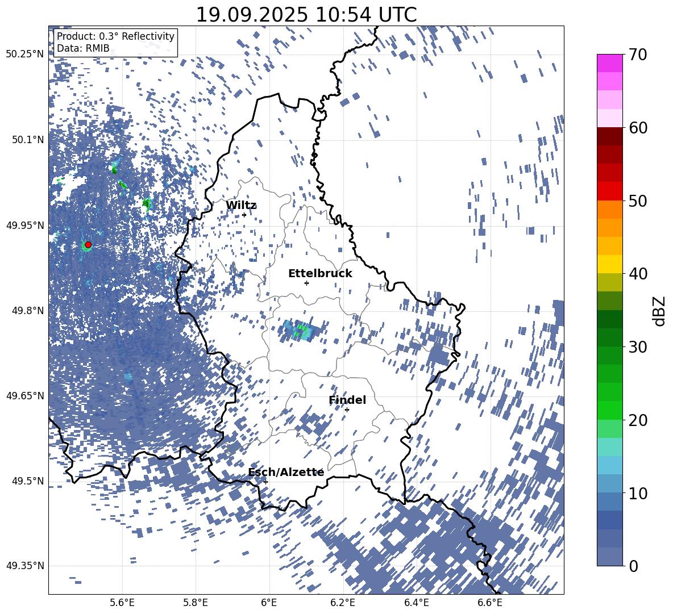Image resolution: width=673 pixels, height=614 pixels.
Task: Click the latitude label 49.35°N
Action: pos(26,566)
